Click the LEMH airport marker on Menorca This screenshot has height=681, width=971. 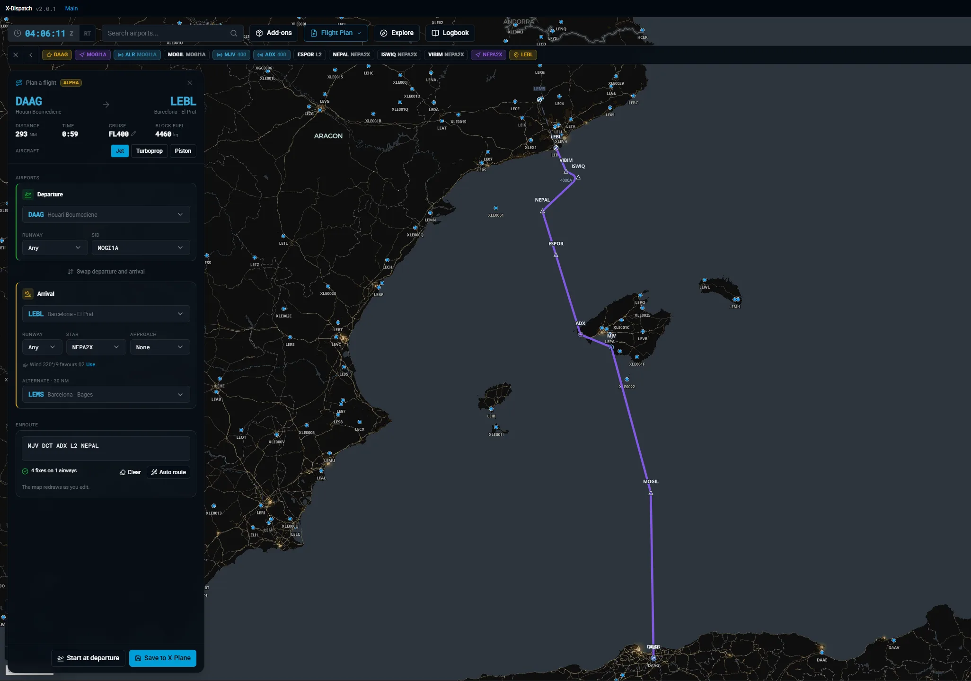[x=736, y=300]
